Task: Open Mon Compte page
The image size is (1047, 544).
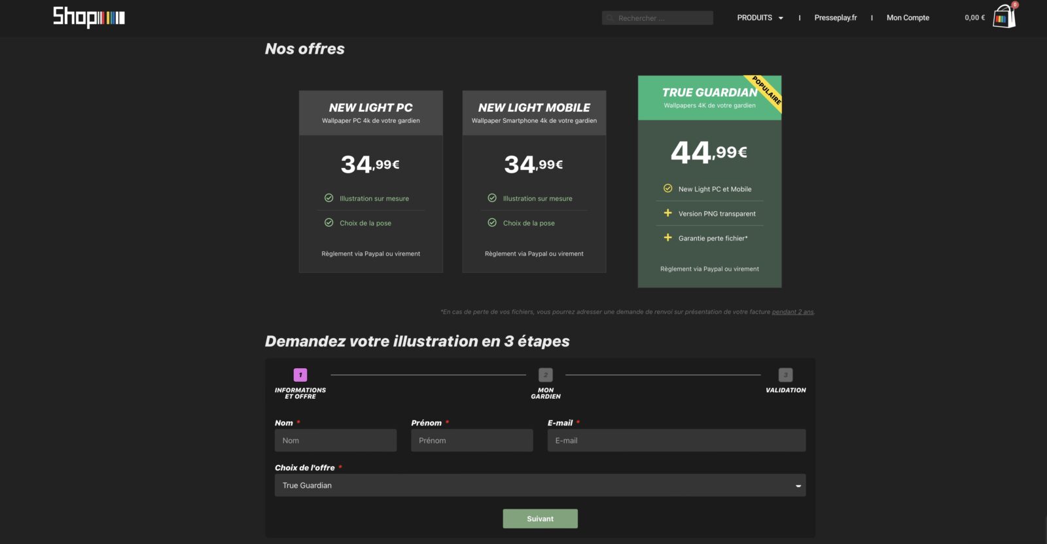Action: click(x=908, y=18)
